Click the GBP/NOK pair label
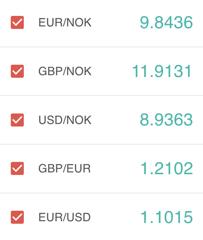Viewport: 203px width, 240px height. 65,71
